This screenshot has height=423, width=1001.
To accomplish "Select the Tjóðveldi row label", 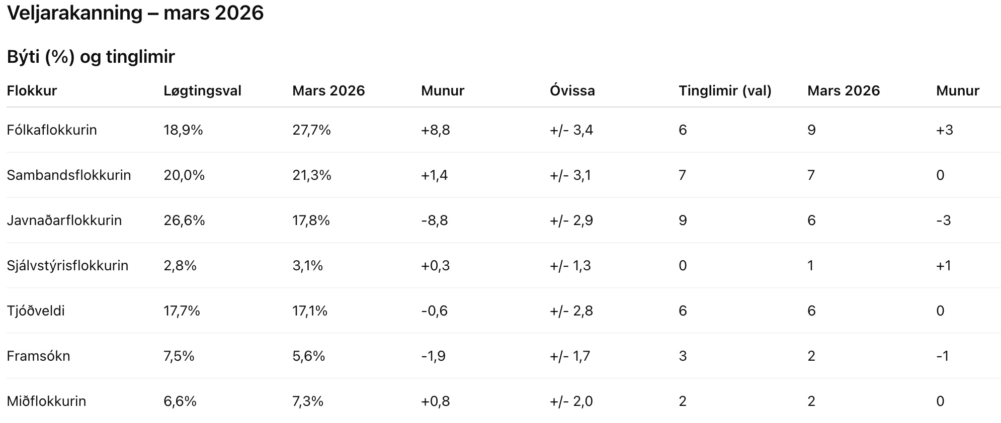I will [36, 311].
